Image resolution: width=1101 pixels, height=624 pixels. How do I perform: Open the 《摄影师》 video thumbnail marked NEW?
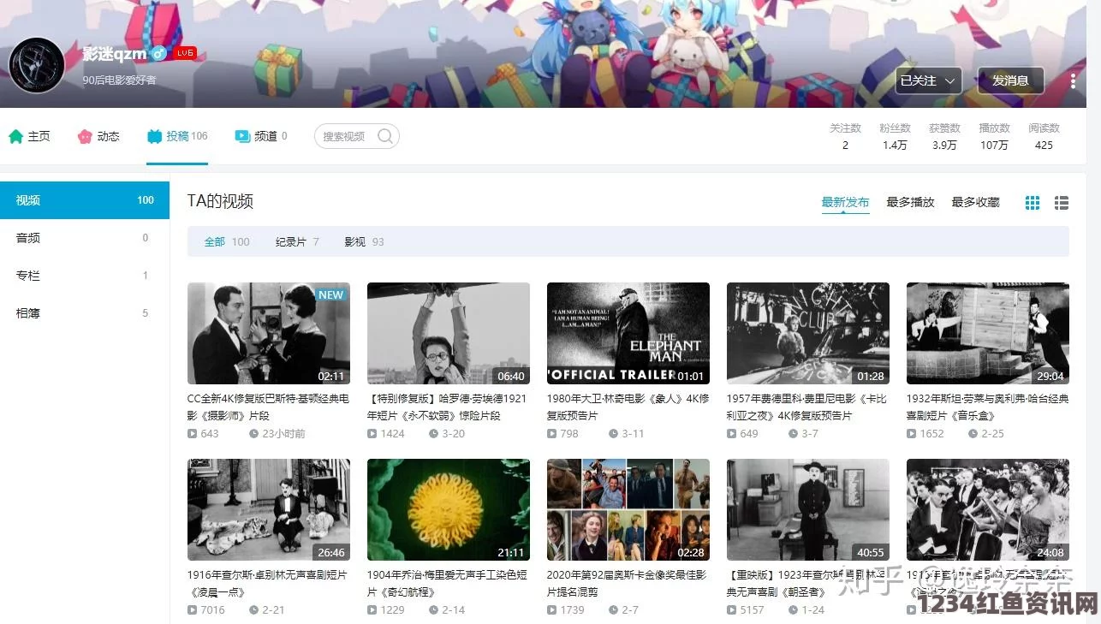[269, 333]
